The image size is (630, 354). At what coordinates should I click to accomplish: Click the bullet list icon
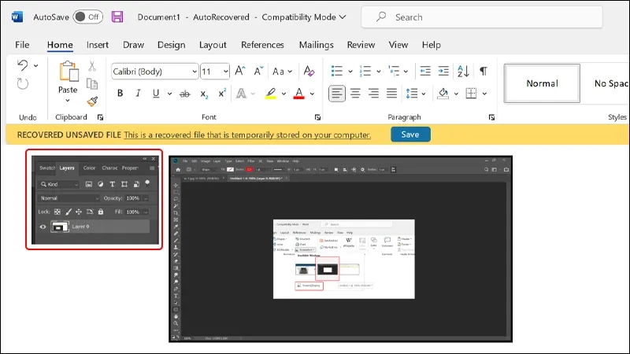337,72
